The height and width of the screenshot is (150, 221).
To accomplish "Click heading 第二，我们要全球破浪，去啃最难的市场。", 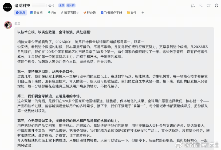I will (50, 96).
